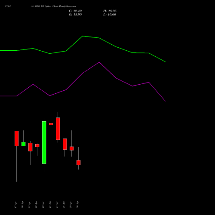Screen dimensions: 215x215
Task: Select the 24 Apr date label
Action: pyautogui.click(x=50, y=205)
